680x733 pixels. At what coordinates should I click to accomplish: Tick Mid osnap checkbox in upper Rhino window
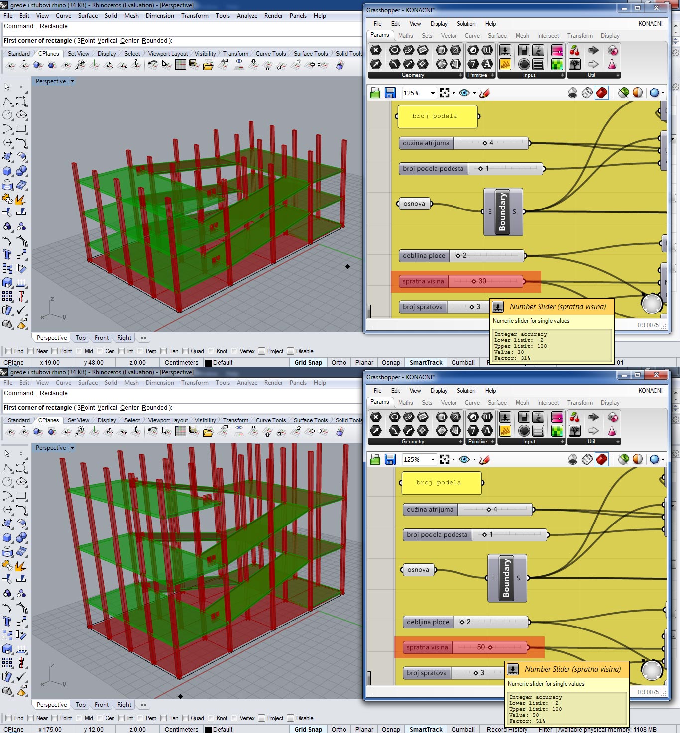79,351
